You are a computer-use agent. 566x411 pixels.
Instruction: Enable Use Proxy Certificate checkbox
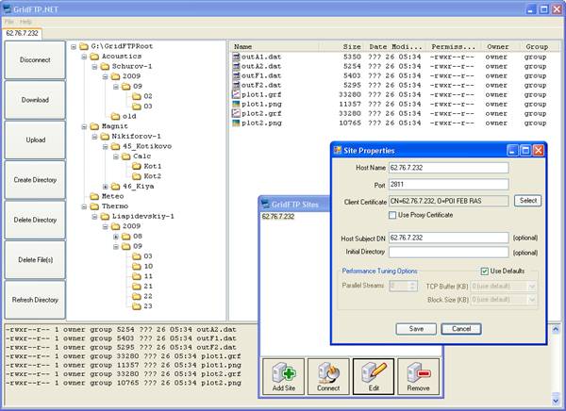392,215
